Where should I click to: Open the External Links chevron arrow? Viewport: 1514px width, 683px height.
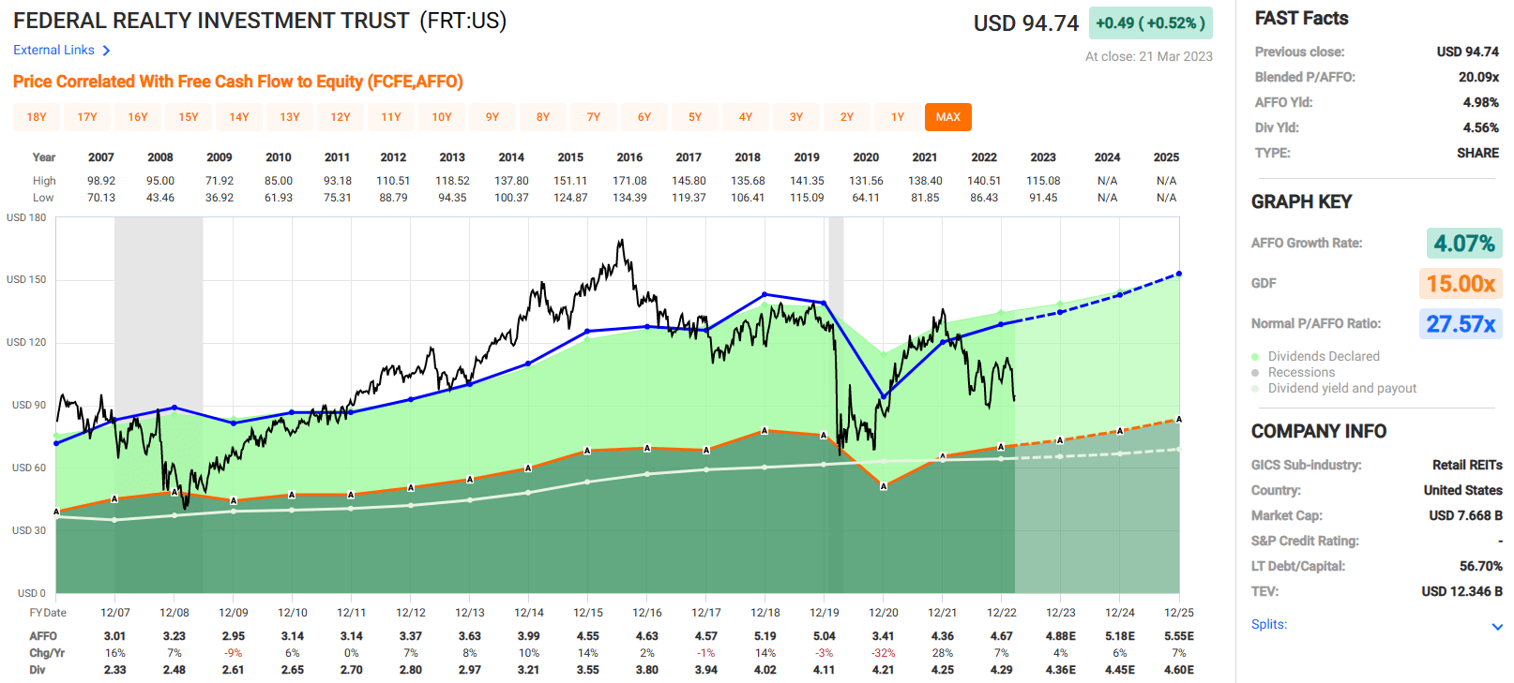[x=106, y=51]
